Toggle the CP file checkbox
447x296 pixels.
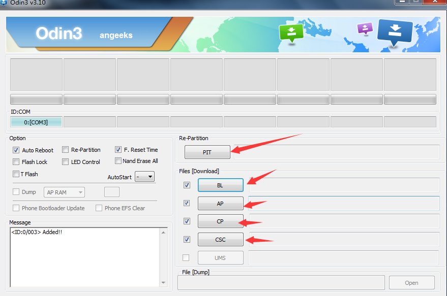pos(187,221)
